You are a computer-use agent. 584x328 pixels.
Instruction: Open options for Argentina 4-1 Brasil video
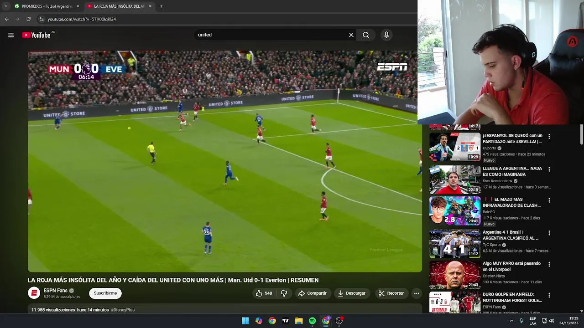tap(549, 233)
